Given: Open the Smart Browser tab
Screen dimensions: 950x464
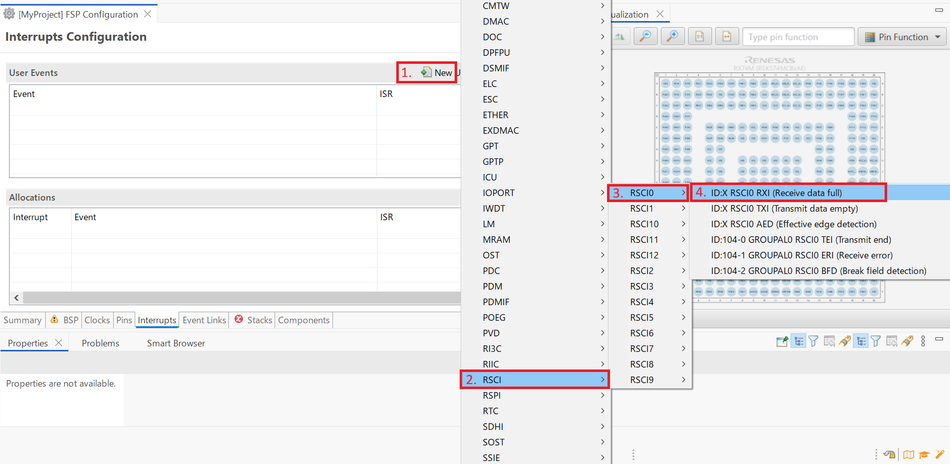Looking at the screenshot, I should pyautogui.click(x=176, y=343).
